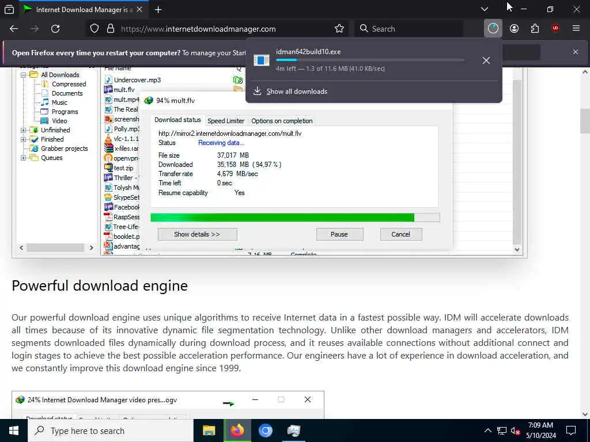Open the blue circle app on the taskbar
Viewport: 590px width, 442px height.
[265, 430]
